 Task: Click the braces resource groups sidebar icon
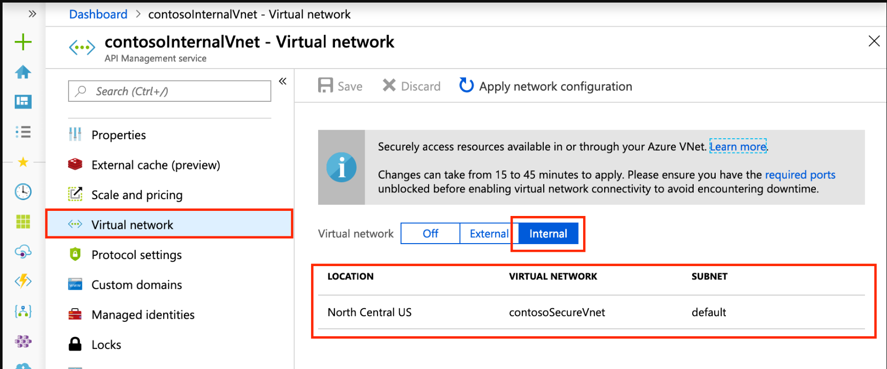23,311
